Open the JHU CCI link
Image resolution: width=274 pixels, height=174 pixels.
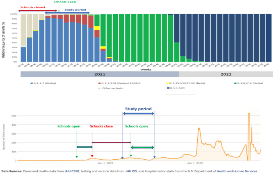(x=131, y=171)
